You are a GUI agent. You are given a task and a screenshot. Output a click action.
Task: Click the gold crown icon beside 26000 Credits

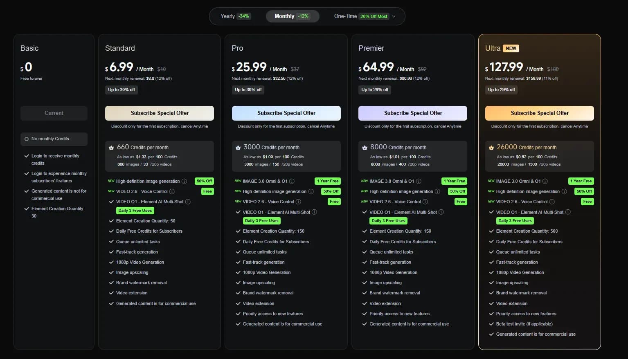pyautogui.click(x=491, y=148)
